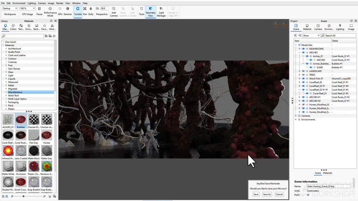Toggle visibility of TREES
This screenshot has width=358, height=201.
click(x=303, y=75)
